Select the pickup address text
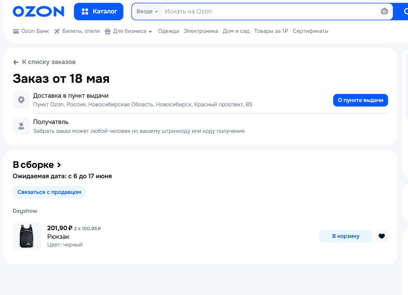 pos(143,104)
